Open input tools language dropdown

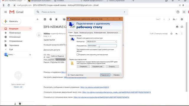175,19
